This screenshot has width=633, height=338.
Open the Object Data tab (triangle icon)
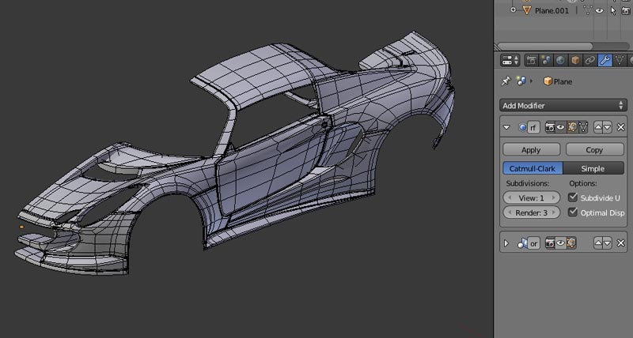click(x=620, y=60)
